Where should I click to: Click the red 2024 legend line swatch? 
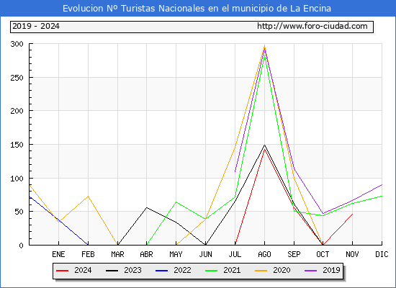pos(62,271)
